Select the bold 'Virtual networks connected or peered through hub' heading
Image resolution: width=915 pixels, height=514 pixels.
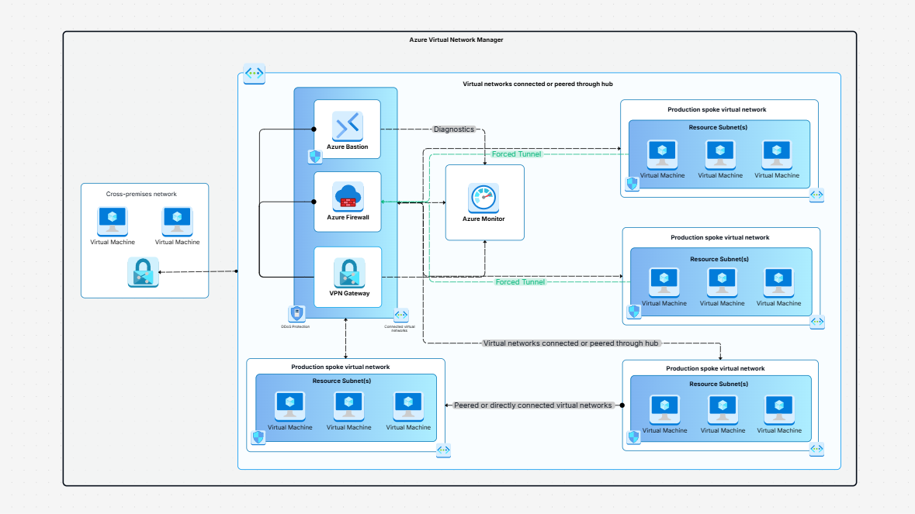(538, 84)
